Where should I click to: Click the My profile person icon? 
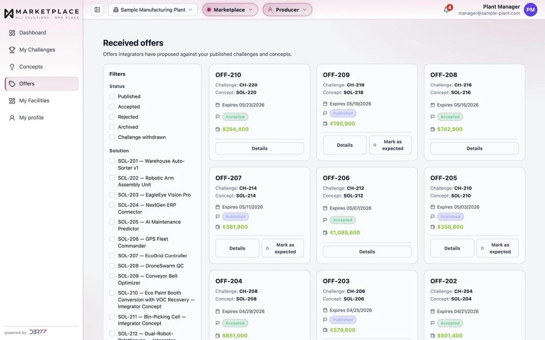click(x=12, y=117)
